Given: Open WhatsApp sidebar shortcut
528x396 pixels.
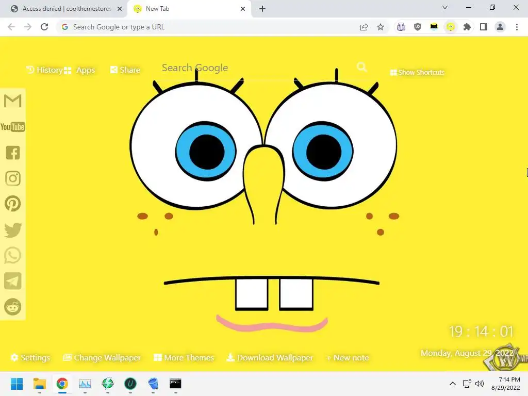Looking at the screenshot, I should pos(13,255).
